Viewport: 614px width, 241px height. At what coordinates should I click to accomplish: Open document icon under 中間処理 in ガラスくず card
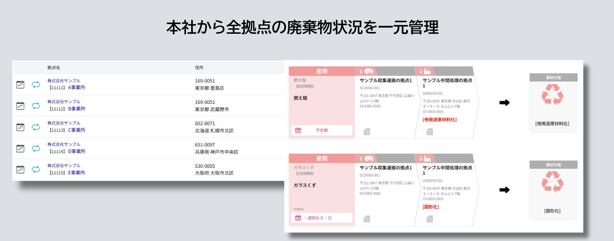[430, 219]
